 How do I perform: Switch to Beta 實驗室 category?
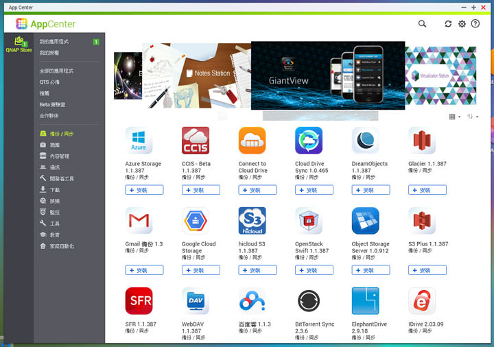[53, 104]
